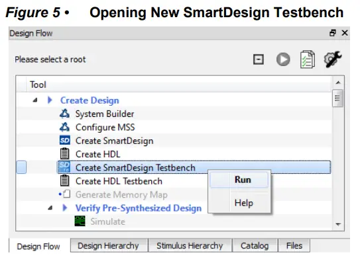Select the Create HDL item

pyautogui.click(x=98, y=154)
